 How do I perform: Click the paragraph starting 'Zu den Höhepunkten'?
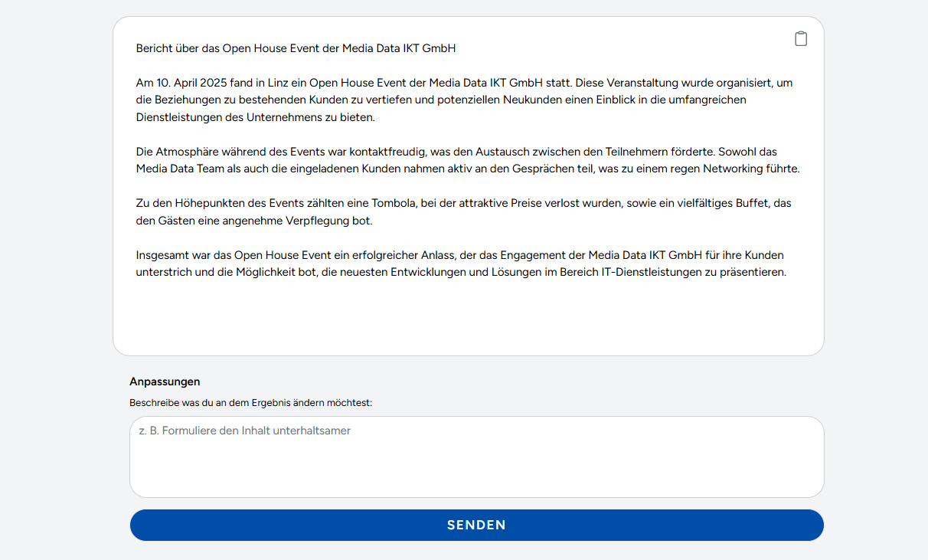tap(463, 211)
